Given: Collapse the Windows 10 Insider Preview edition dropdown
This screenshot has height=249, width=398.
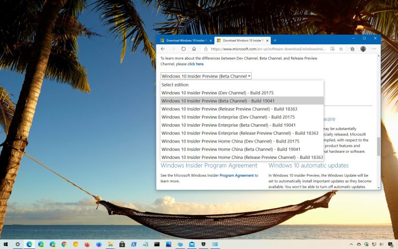Looking at the screenshot, I should point(206,76).
